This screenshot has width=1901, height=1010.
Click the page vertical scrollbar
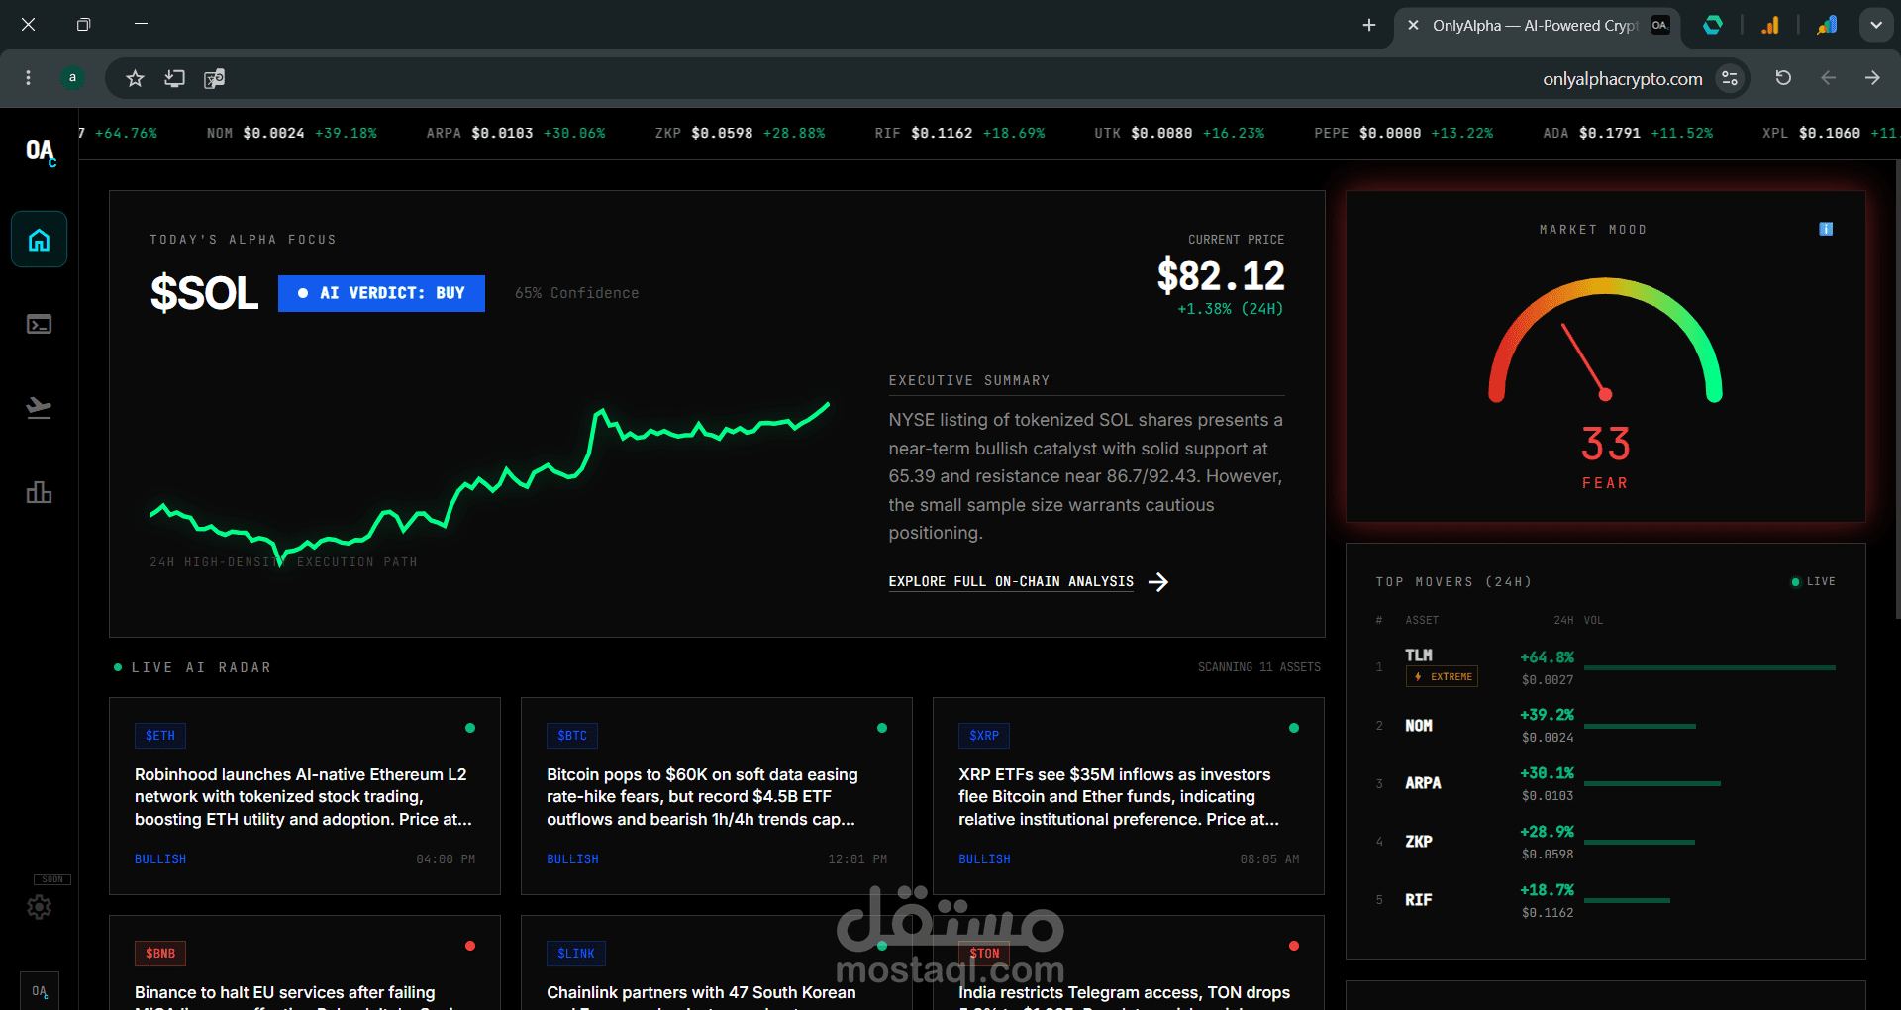coord(1897,389)
